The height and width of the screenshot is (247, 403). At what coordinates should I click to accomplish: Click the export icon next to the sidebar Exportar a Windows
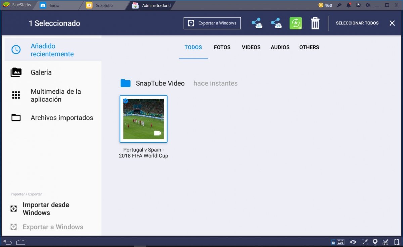pyautogui.click(x=13, y=227)
